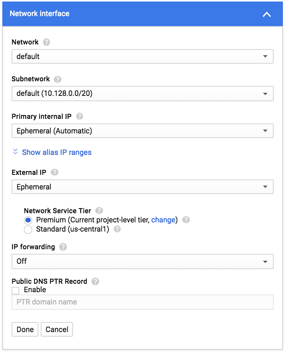Image resolution: width=286 pixels, height=352 pixels.
Task: Select the Standard (us-central1) radio button
Action: tap(28, 230)
